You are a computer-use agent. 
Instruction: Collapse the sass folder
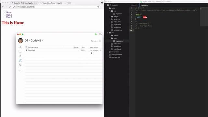110,38
